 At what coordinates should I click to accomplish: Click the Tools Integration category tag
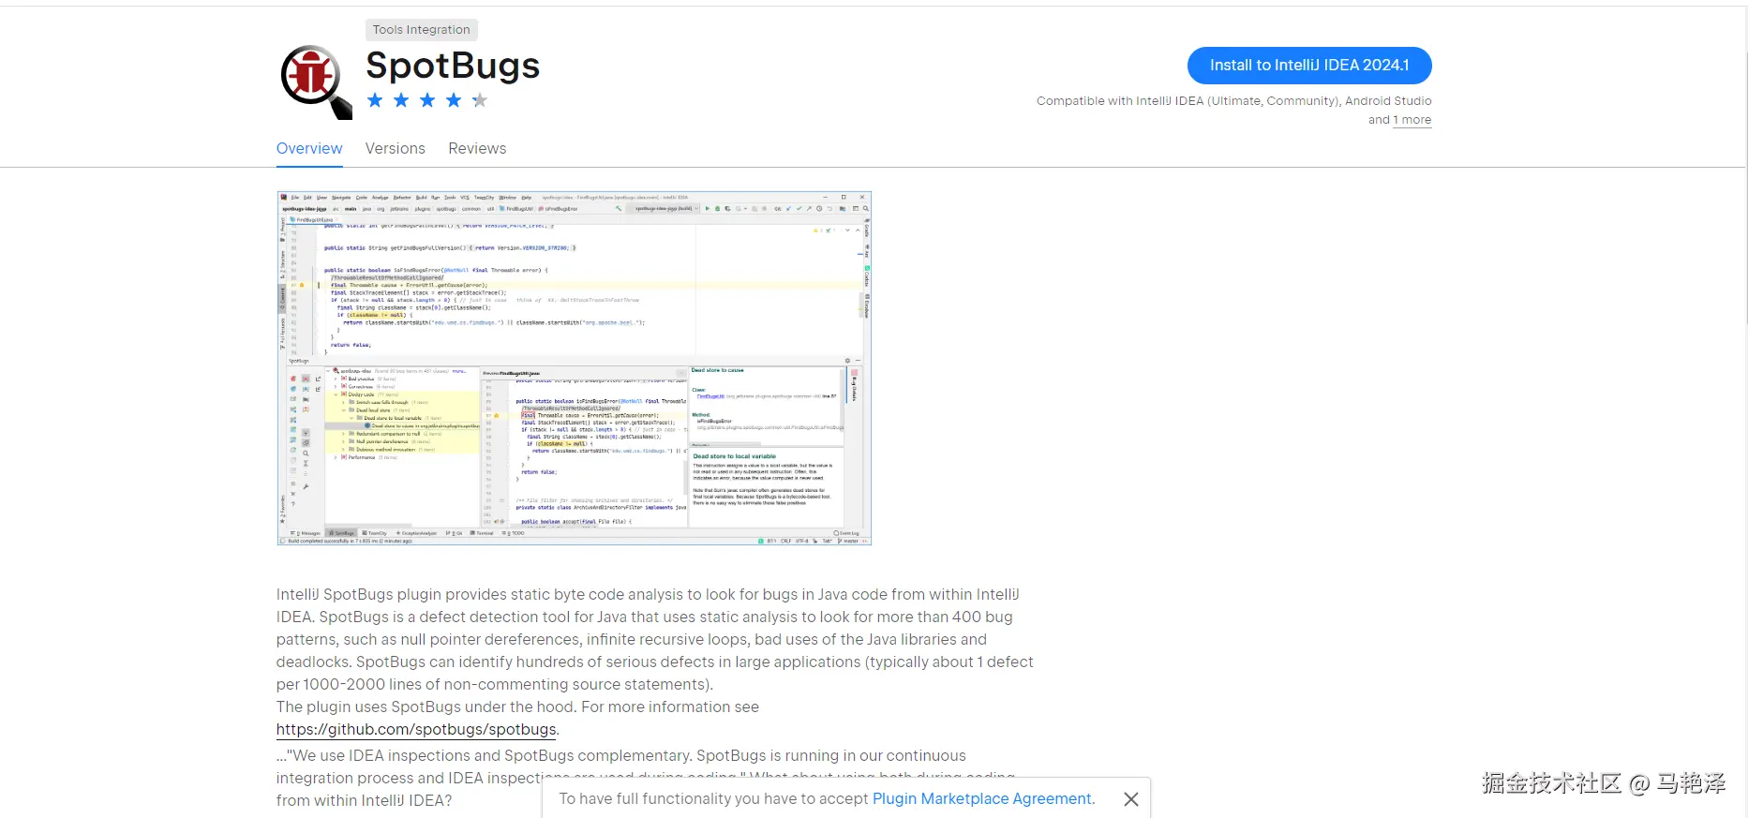(x=422, y=30)
